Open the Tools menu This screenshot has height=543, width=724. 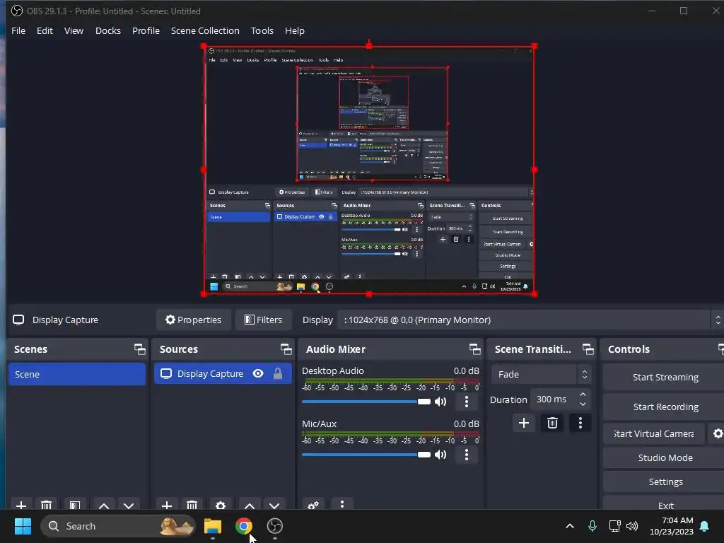[262, 30]
